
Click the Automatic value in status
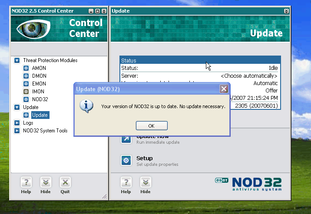[265, 83]
